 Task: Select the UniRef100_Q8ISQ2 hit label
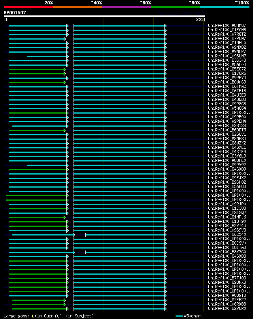point(227,213)
